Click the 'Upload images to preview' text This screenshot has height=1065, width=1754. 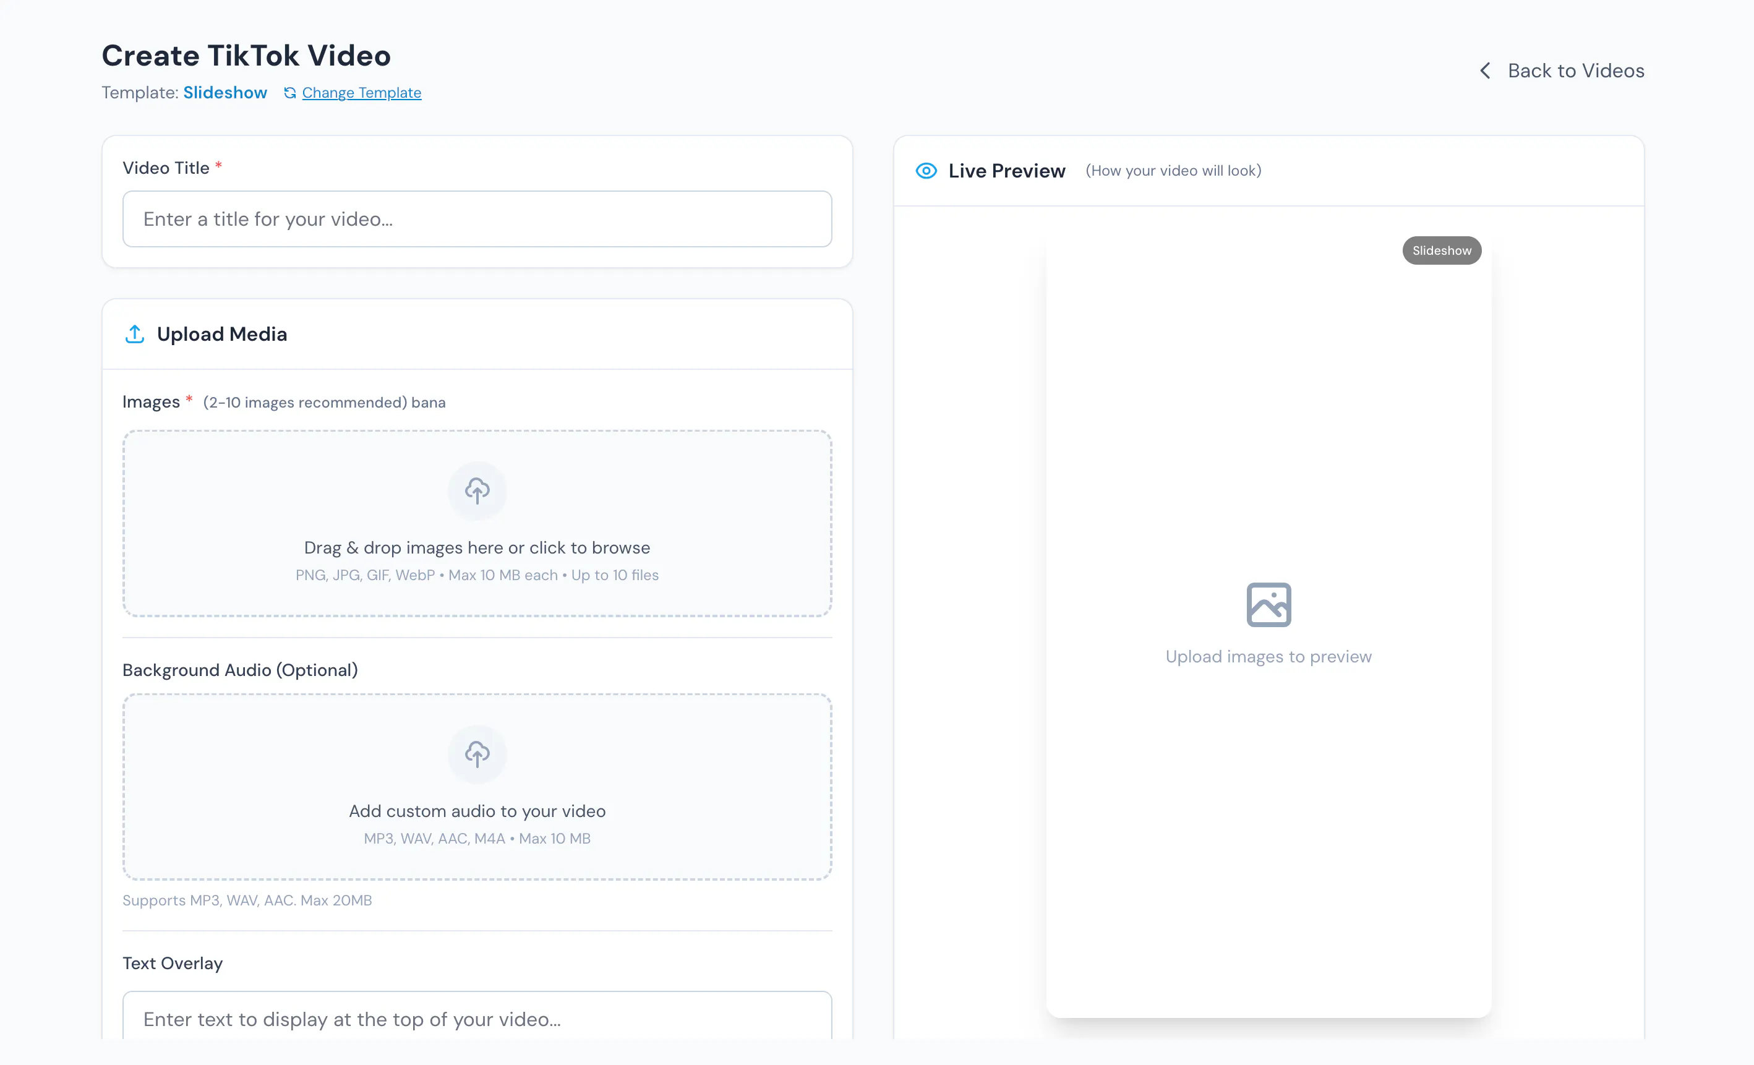(x=1268, y=656)
